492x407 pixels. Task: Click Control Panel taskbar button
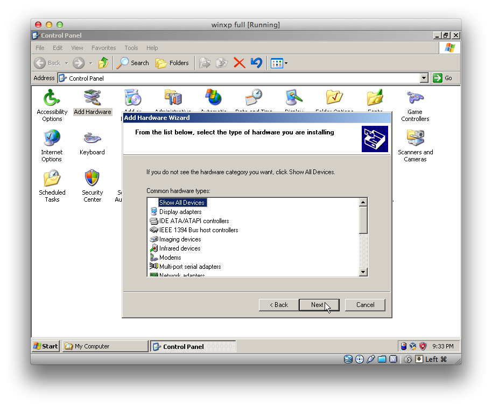pos(193,347)
